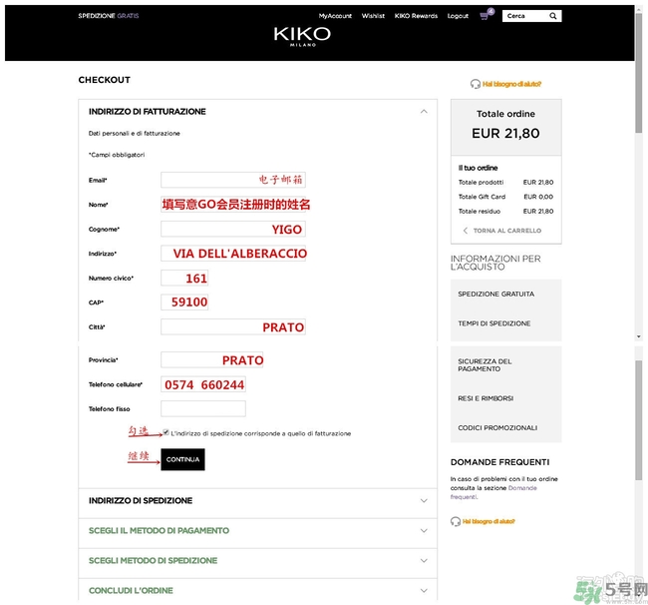The height and width of the screenshot is (605, 648).
Task: Open Tempi di spedizione info item
Action: 494,323
